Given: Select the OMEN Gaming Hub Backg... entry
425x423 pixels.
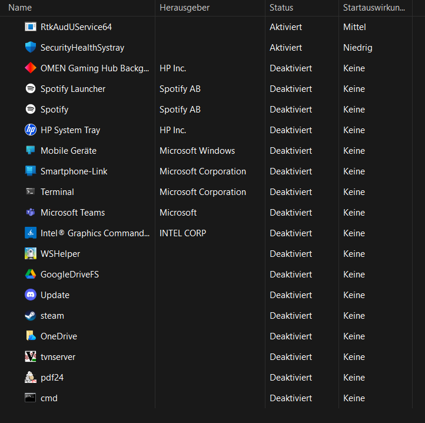Looking at the screenshot, I should 95,68.
